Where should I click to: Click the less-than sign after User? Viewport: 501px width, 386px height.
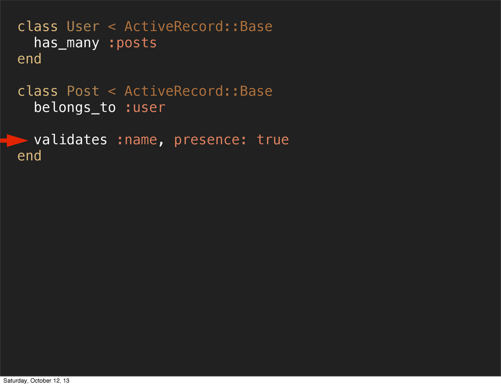click(112, 27)
